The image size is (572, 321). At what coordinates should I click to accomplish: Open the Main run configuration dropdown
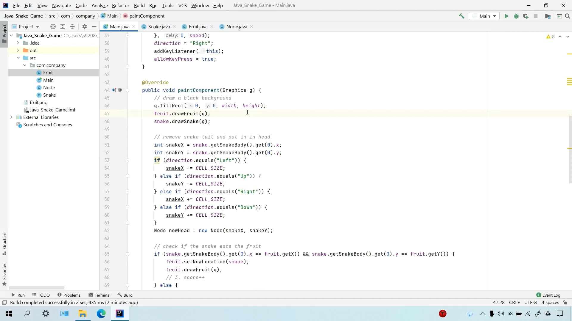pos(484,16)
